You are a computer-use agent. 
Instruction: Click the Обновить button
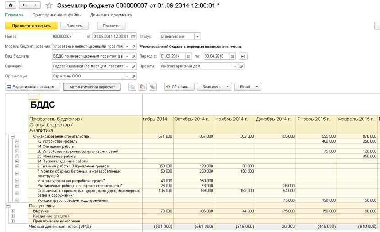pos(179,86)
